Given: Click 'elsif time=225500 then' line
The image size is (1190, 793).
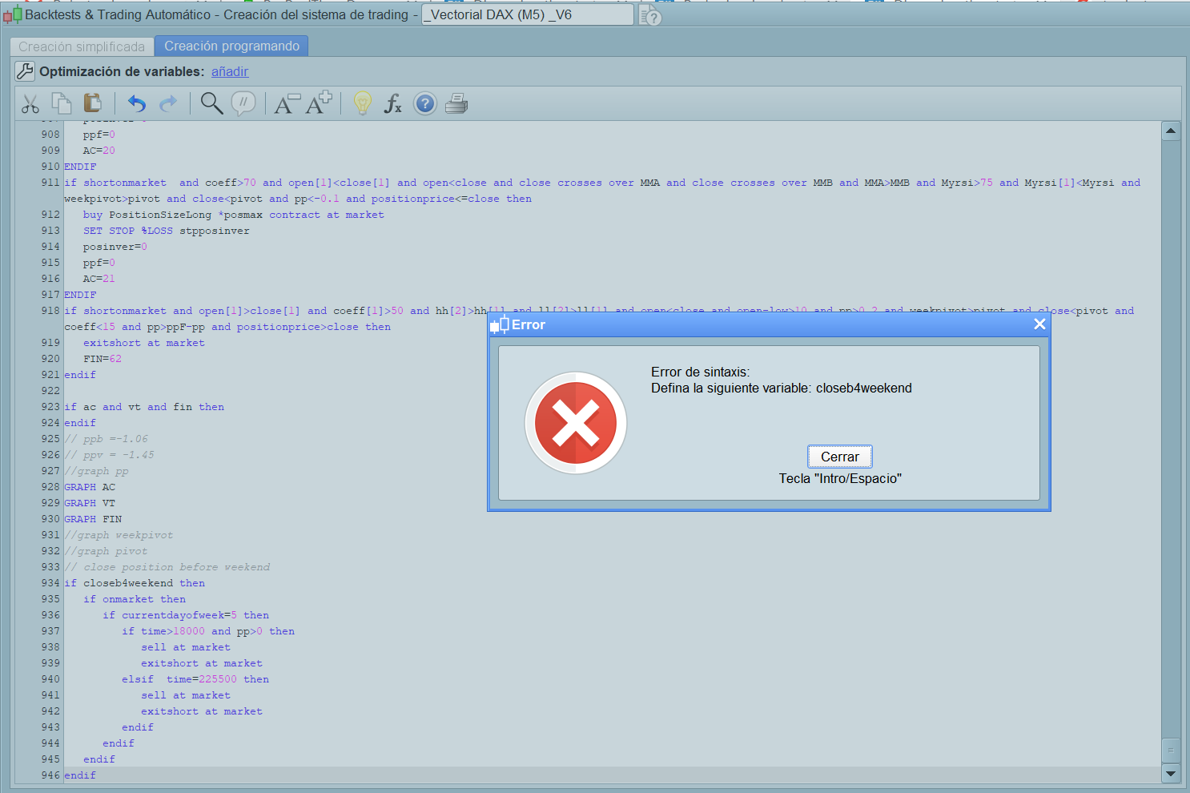Looking at the screenshot, I should (x=195, y=679).
